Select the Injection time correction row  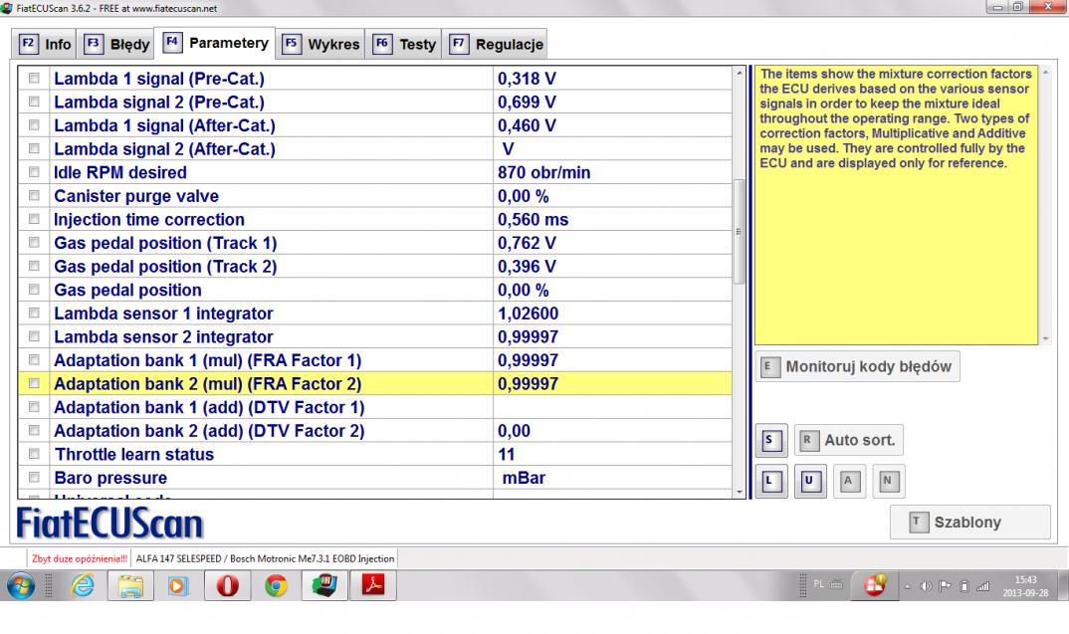tap(149, 220)
